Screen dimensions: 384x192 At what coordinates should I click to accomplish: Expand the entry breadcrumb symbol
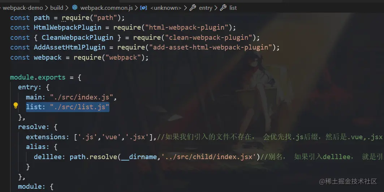click(x=206, y=8)
